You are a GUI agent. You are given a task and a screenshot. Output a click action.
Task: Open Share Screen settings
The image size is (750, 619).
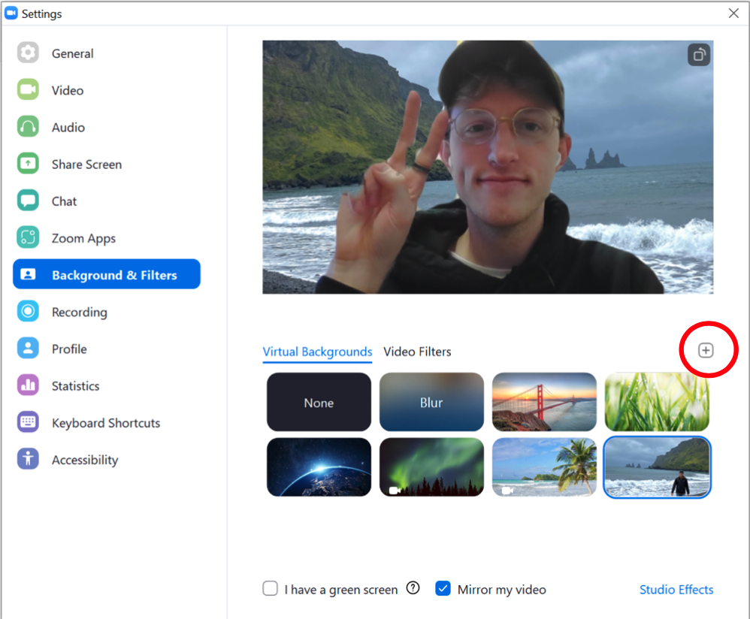click(86, 165)
